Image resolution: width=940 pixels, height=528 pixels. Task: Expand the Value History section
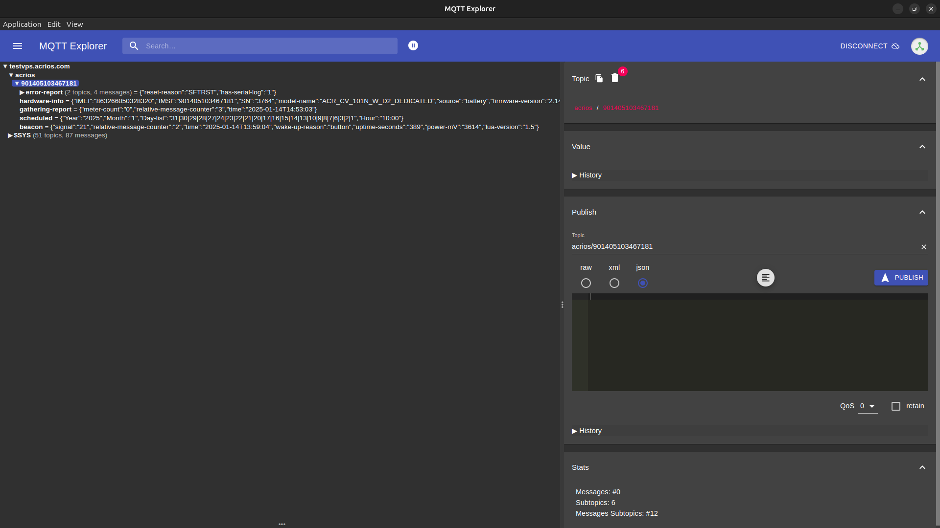587,175
